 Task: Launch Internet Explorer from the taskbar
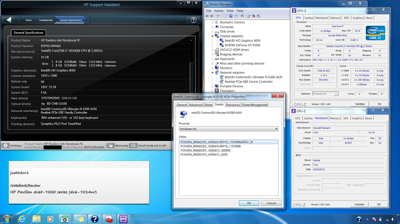pos(22,219)
